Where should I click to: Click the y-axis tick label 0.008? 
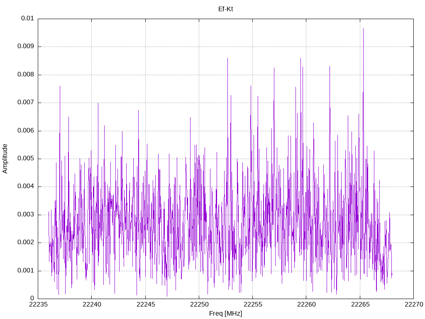point(26,74)
